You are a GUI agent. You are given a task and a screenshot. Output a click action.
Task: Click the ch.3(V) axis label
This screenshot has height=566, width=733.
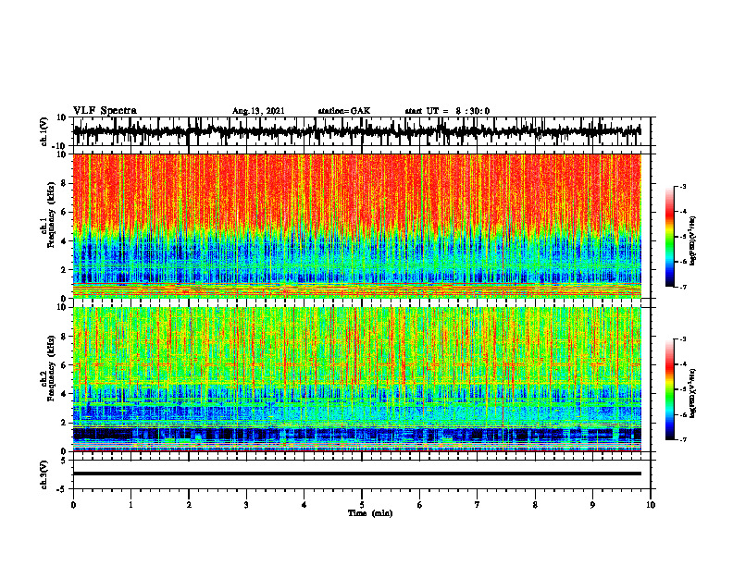click(x=44, y=474)
